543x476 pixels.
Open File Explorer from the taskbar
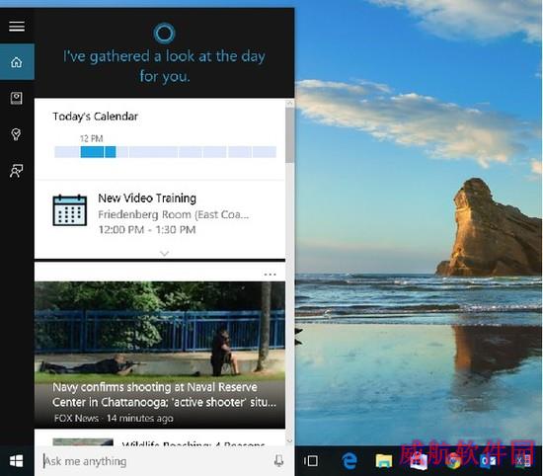[384, 461]
